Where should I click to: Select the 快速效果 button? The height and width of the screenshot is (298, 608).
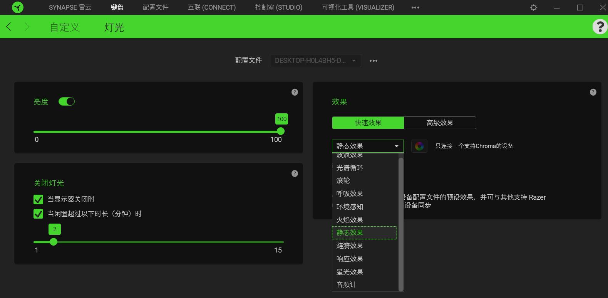click(x=368, y=123)
